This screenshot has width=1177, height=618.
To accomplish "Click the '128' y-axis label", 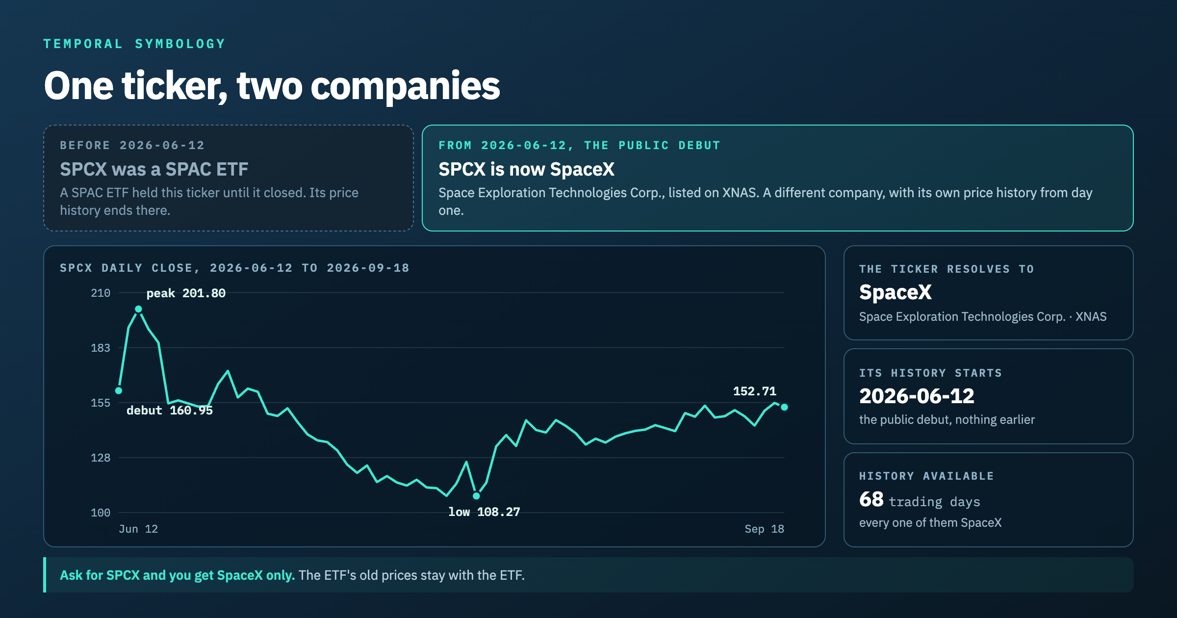I will point(101,458).
